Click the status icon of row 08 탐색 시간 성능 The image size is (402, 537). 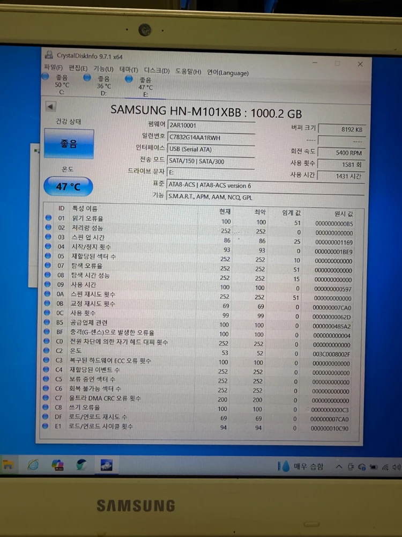point(48,275)
